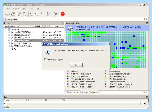152x112 pixels.
Task: Click the FS column header
Action: [x=45, y=26]
